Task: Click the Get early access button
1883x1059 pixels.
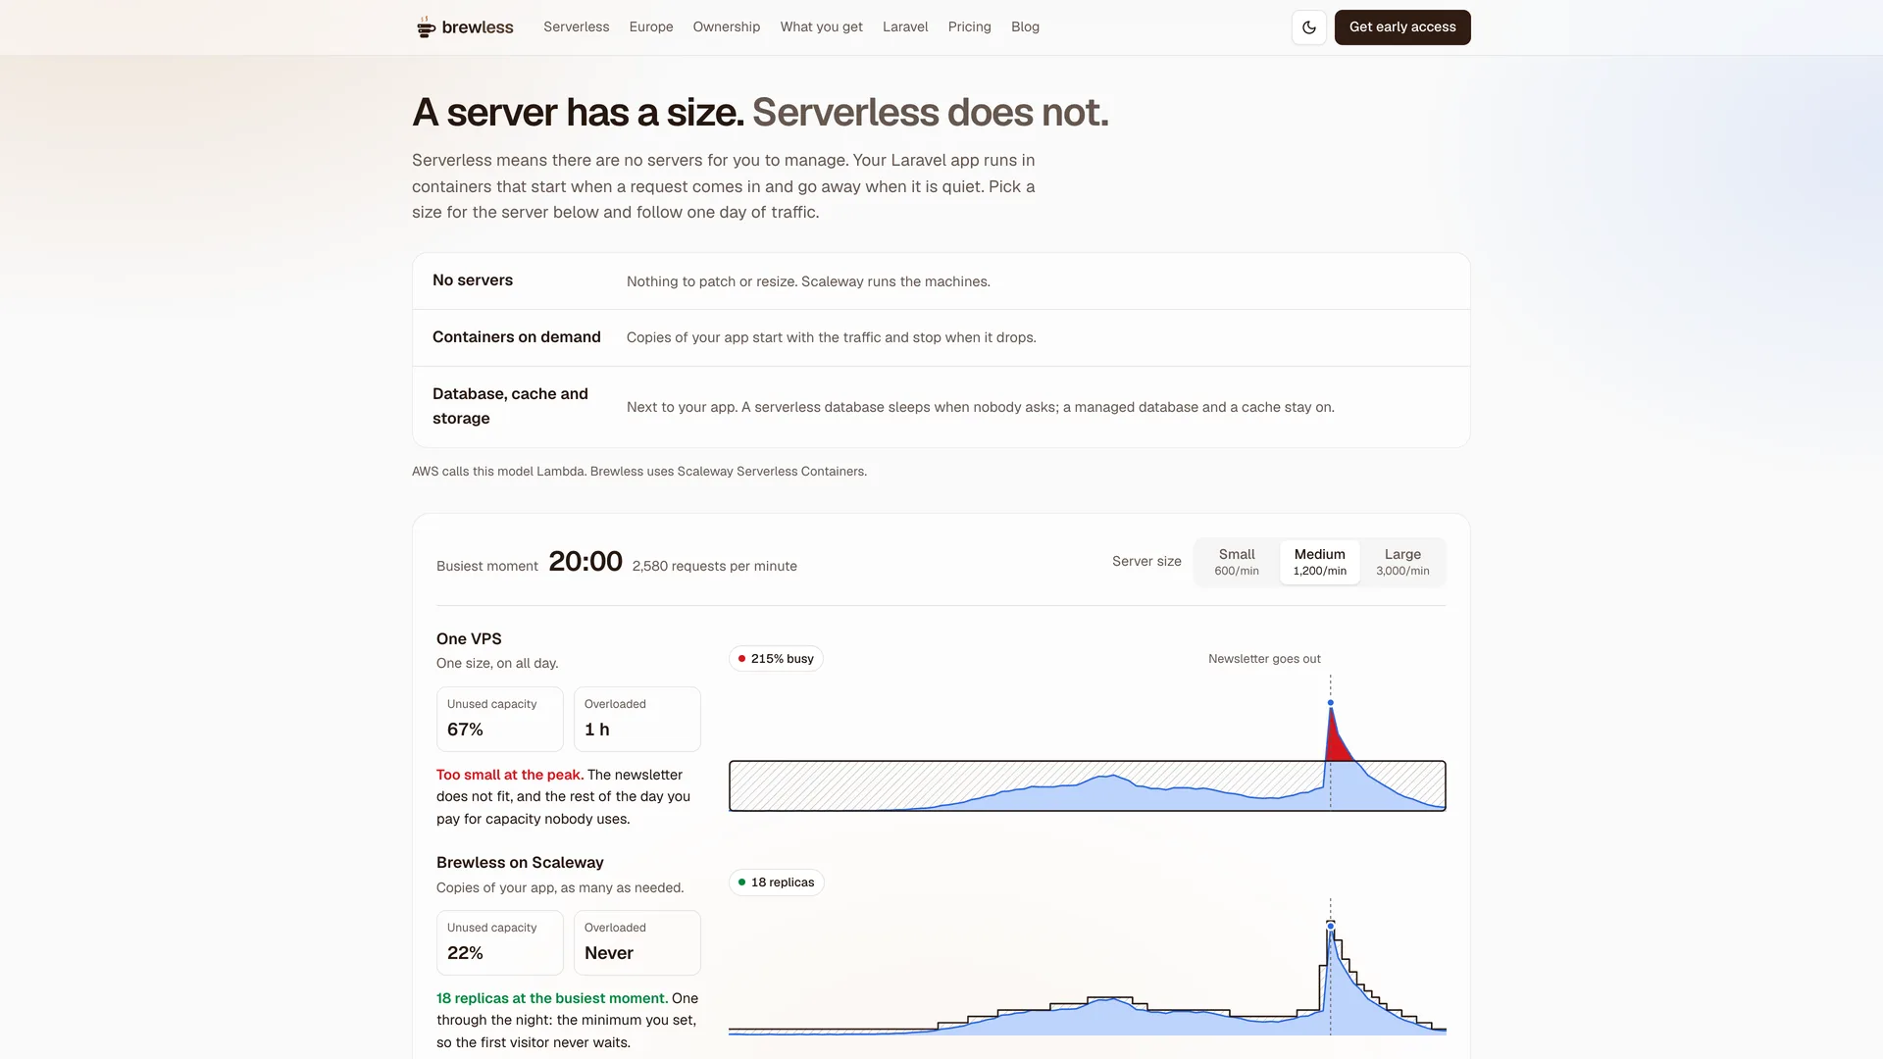Action: (1402, 27)
